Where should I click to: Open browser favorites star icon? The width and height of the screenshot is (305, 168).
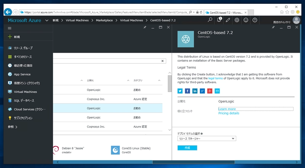coord(287,12)
